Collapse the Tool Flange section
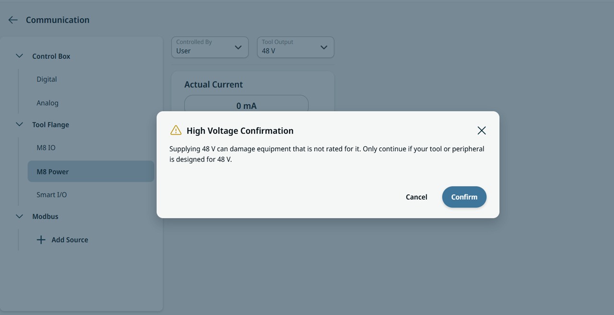This screenshot has height=315, width=614. 19,124
